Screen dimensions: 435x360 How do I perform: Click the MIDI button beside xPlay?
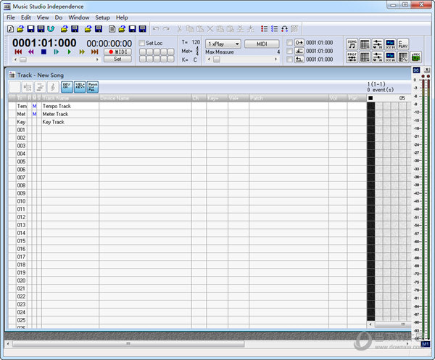coord(262,44)
